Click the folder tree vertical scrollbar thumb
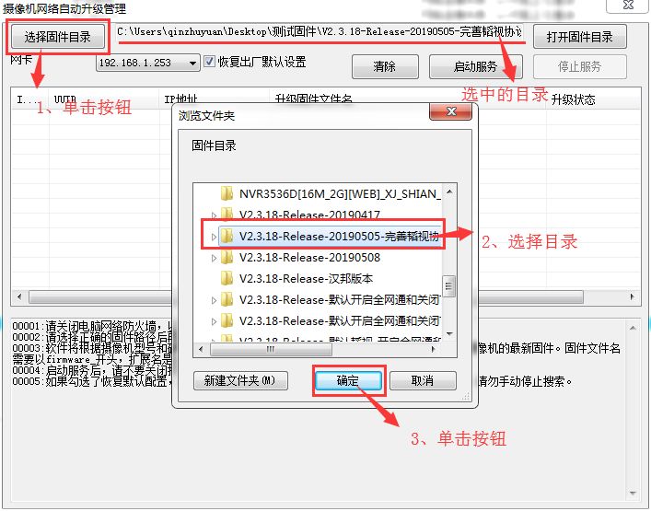This screenshot has height=511, width=651. click(x=448, y=286)
